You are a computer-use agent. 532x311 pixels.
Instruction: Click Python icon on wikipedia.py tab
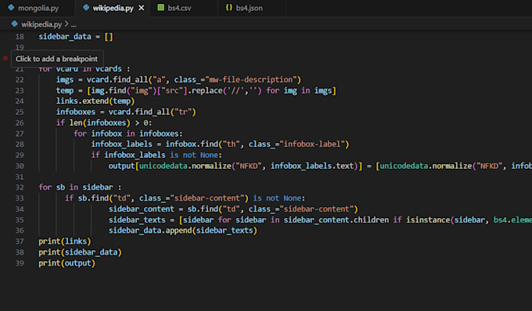[x=86, y=8]
